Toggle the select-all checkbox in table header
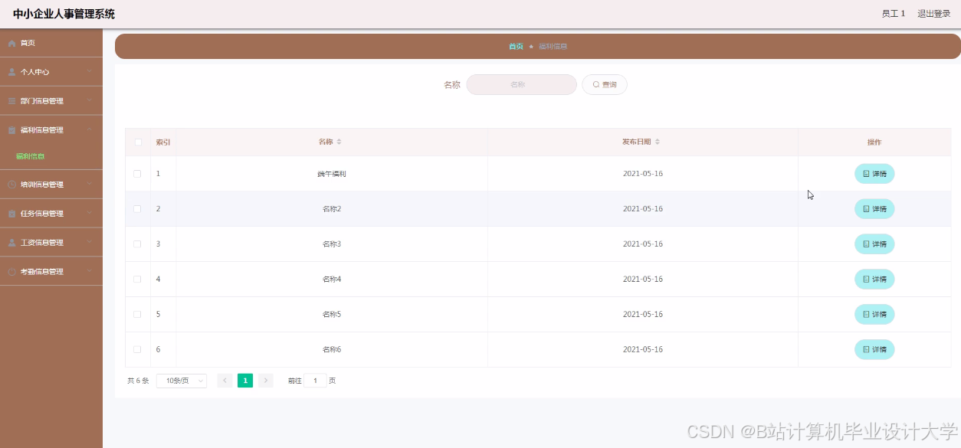The width and height of the screenshot is (961, 448). [x=138, y=142]
